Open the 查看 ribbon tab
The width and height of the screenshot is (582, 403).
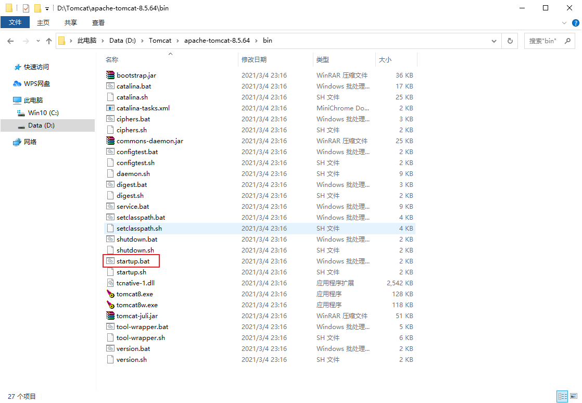98,22
